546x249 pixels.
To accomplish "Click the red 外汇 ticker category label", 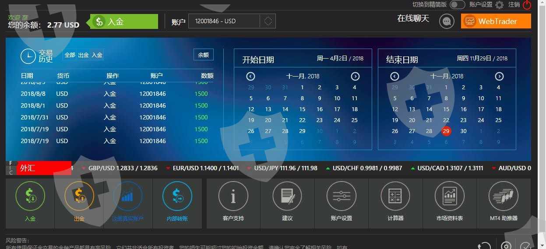I will [x=44, y=168].
